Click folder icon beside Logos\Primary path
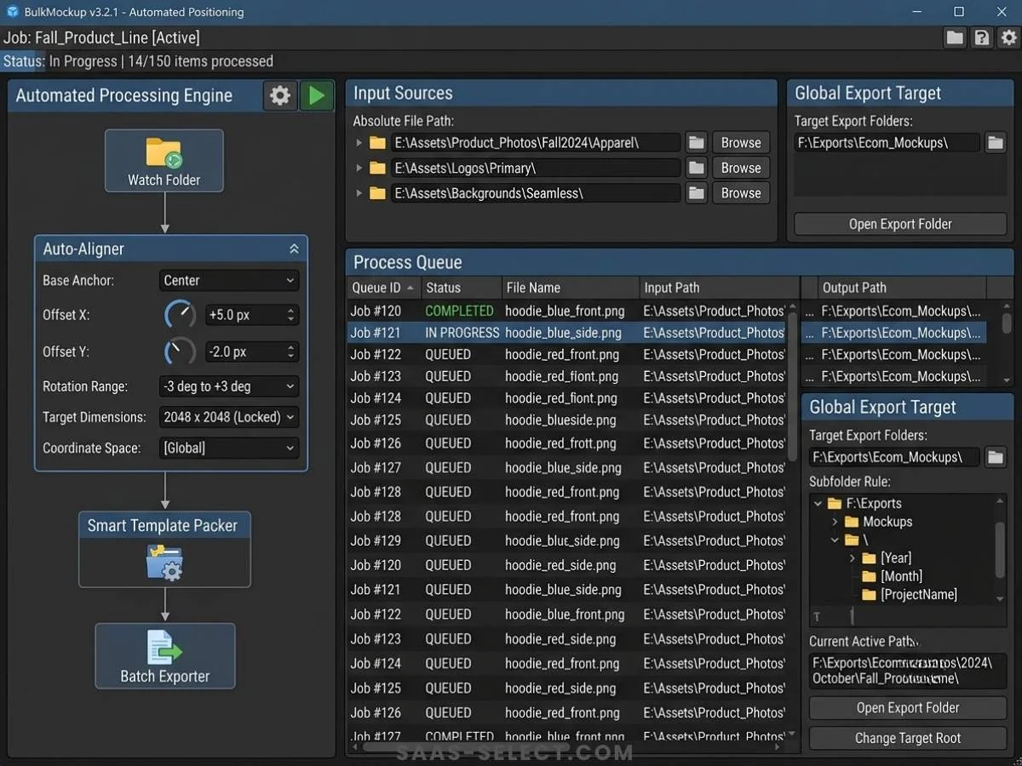 click(x=697, y=169)
